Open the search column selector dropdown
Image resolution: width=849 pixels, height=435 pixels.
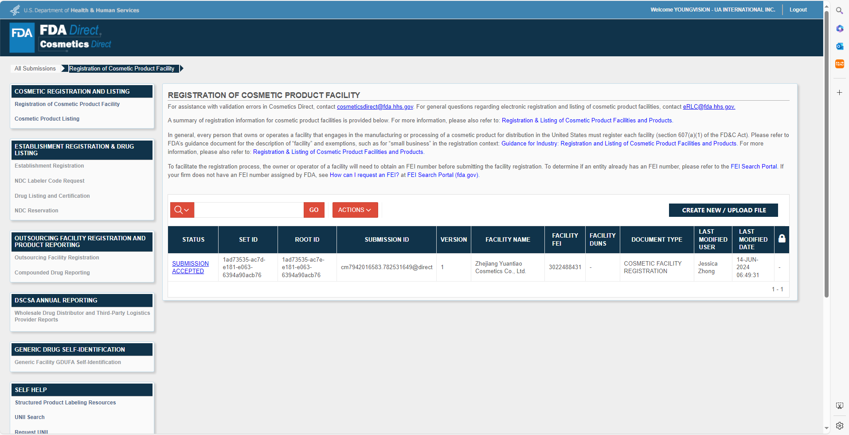(x=182, y=210)
